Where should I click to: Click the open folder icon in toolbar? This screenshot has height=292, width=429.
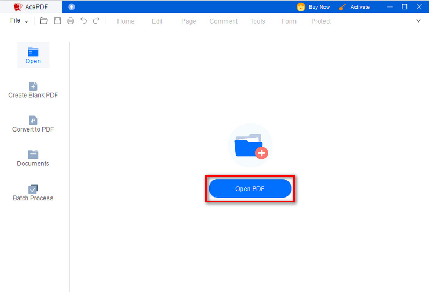coord(44,21)
